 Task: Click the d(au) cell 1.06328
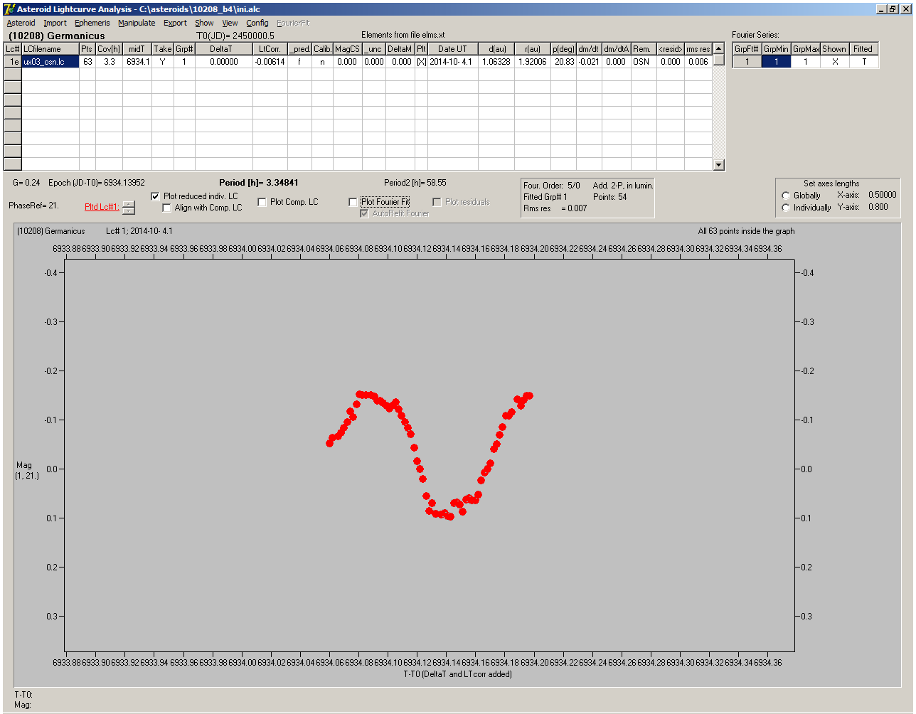[496, 62]
